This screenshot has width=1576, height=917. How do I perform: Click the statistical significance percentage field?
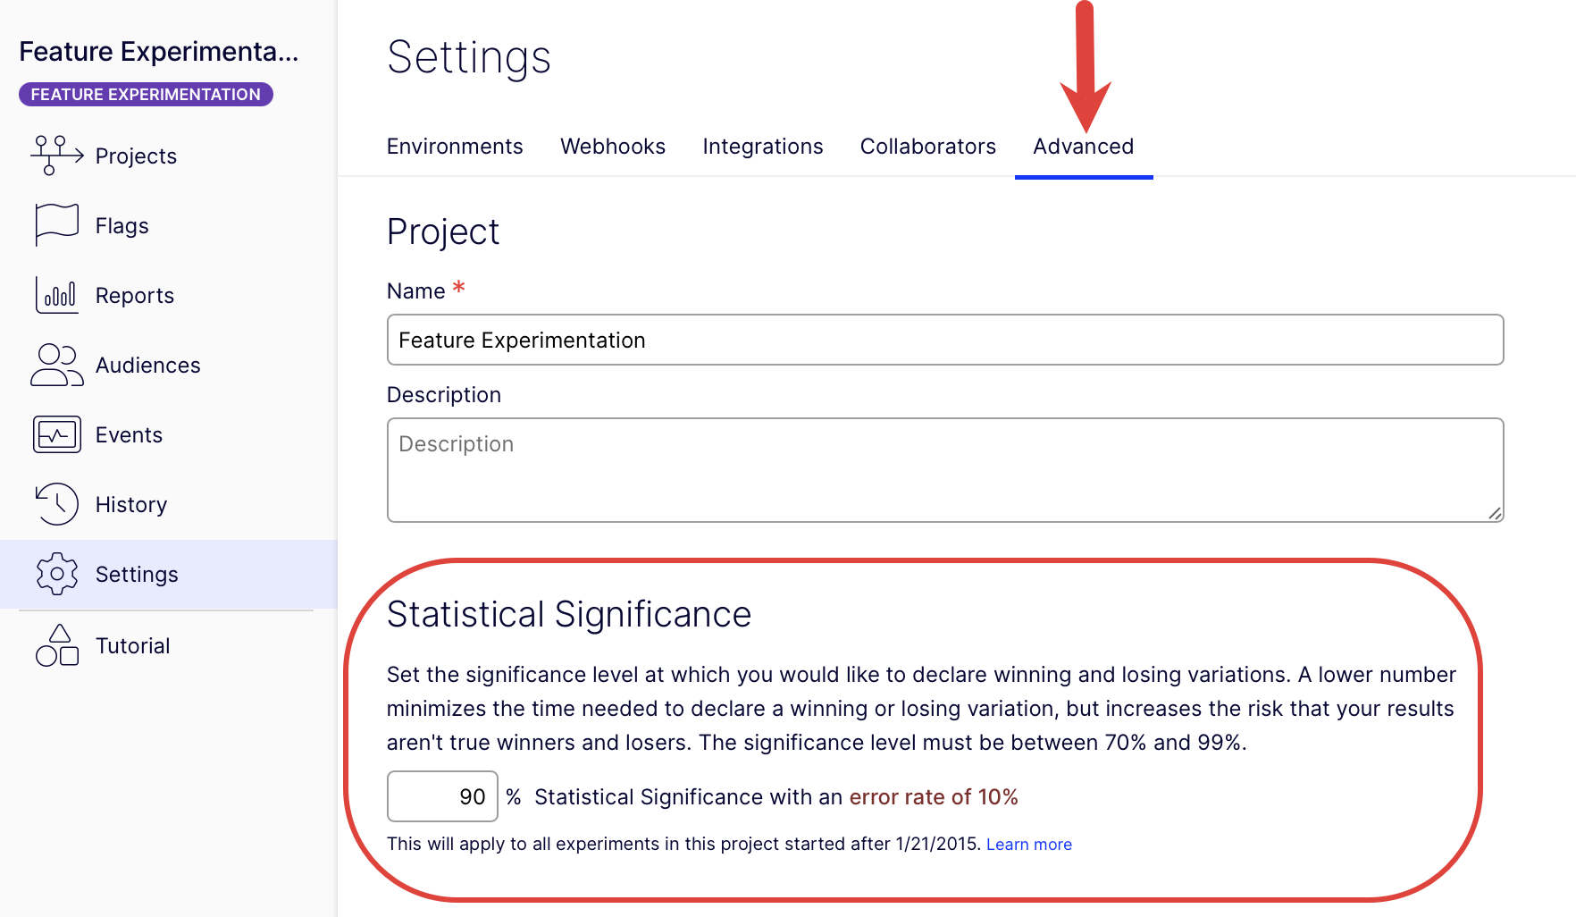click(442, 796)
